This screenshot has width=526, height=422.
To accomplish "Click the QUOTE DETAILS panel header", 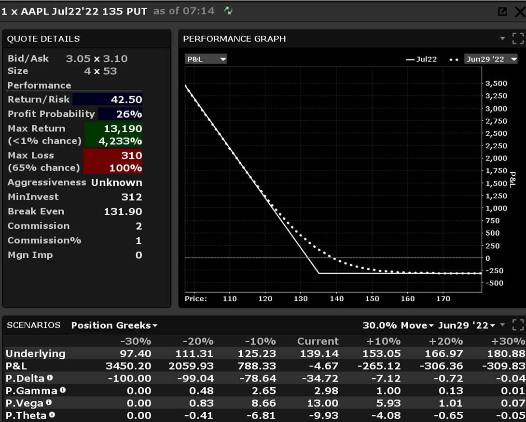I will [x=86, y=39].
